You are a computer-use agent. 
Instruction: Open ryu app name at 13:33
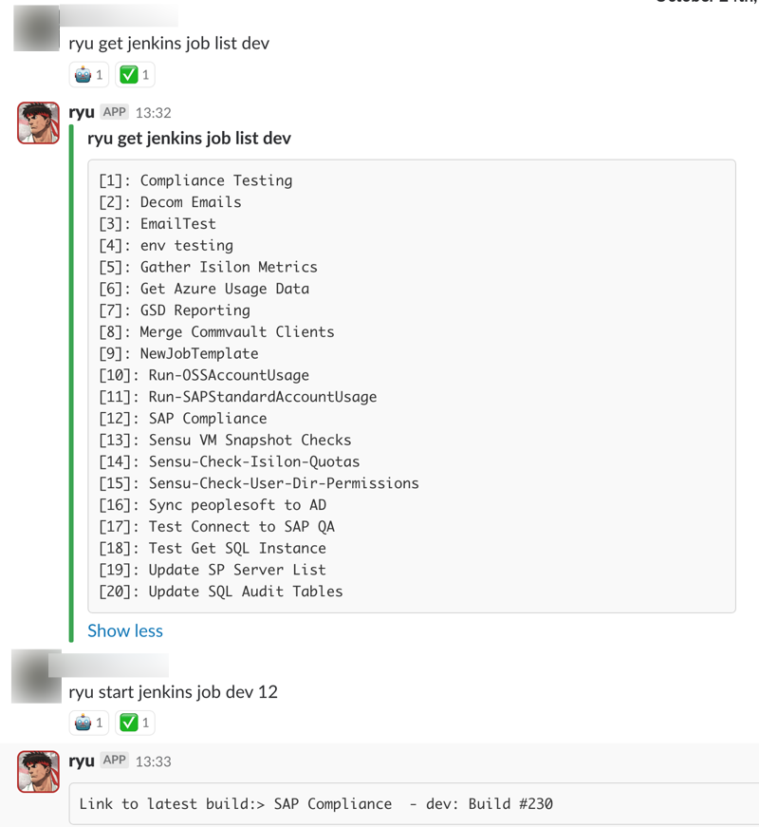82,761
